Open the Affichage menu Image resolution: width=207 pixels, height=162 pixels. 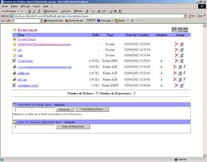(x=25, y=6)
